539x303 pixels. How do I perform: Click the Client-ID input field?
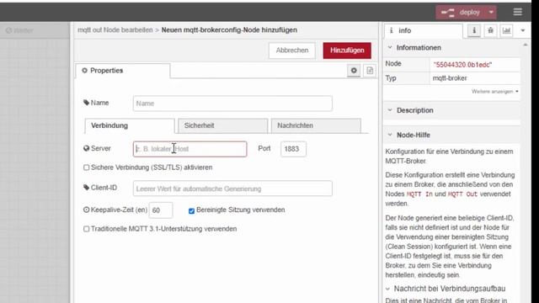(x=232, y=189)
